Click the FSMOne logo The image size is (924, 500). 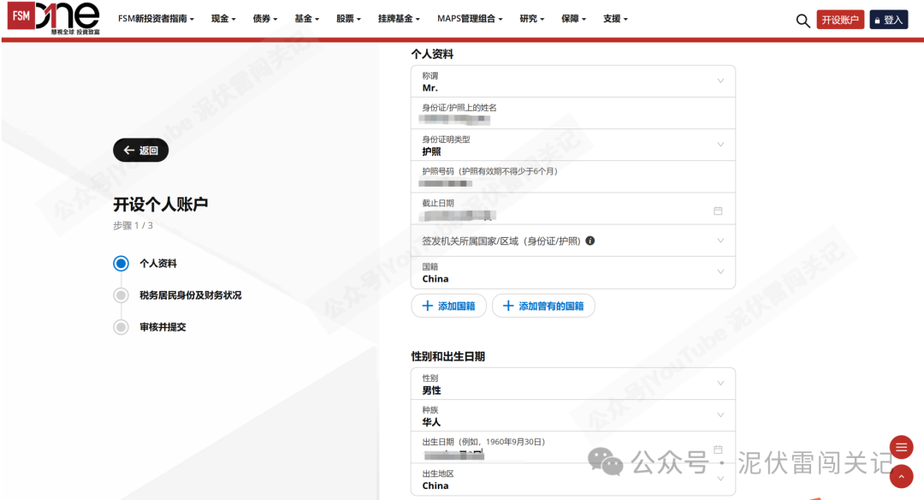[x=54, y=18]
